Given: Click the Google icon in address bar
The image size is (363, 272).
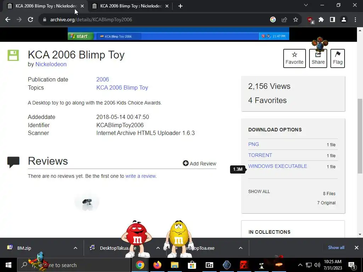Looking at the screenshot, I should (x=273, y=20).
